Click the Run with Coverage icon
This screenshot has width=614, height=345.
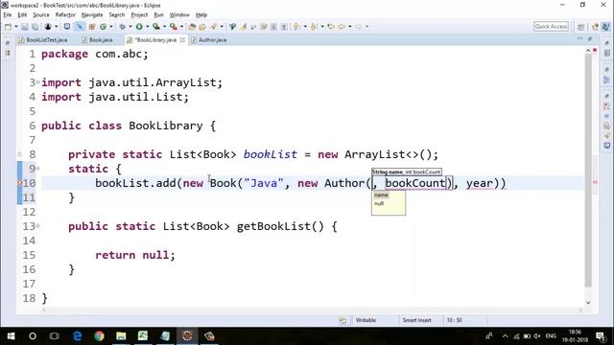click(x=155, y=27)
